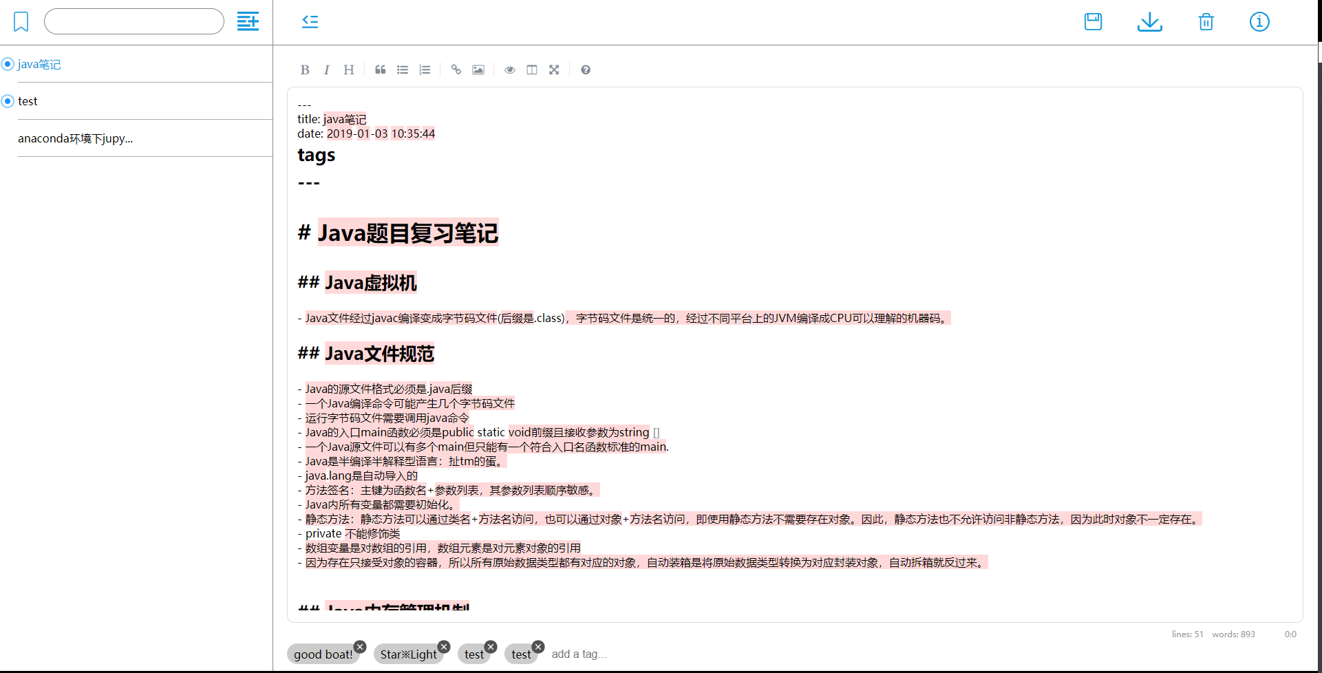Toggle italic formatting
The height and width of the screenshot is (673, 1322).
[x=327, y=70]
